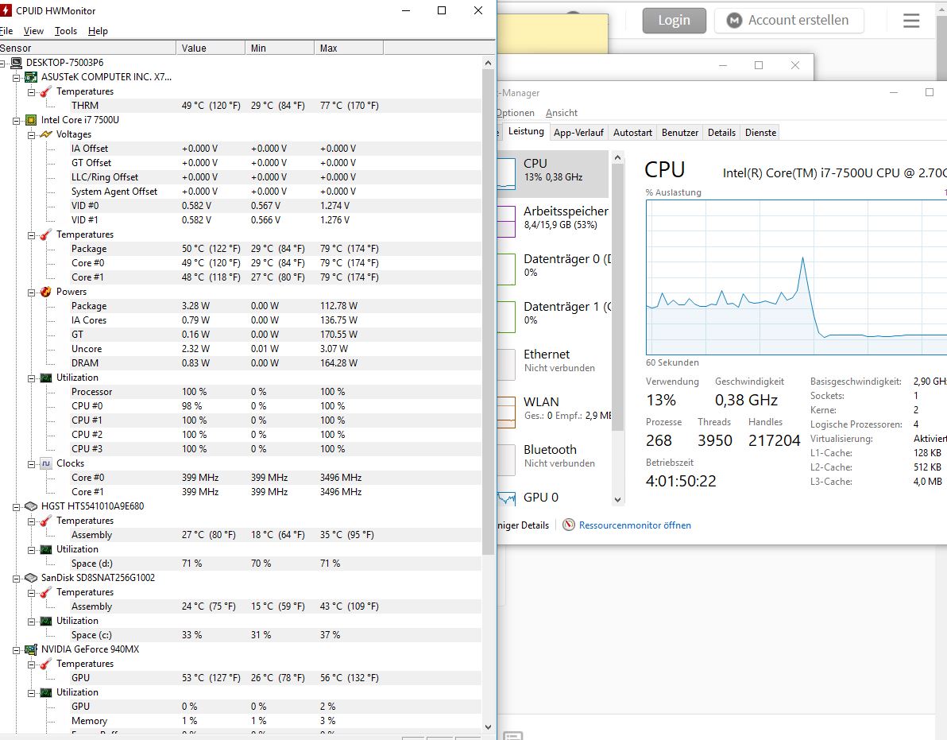
Task: Click the DESKTOP-75003P6 computer icon
Action: pyautogui.click(x=17, y=62)
